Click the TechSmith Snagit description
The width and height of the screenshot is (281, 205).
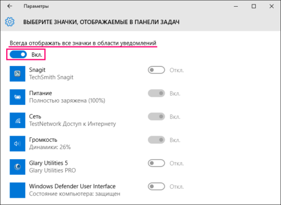point(51,77)
